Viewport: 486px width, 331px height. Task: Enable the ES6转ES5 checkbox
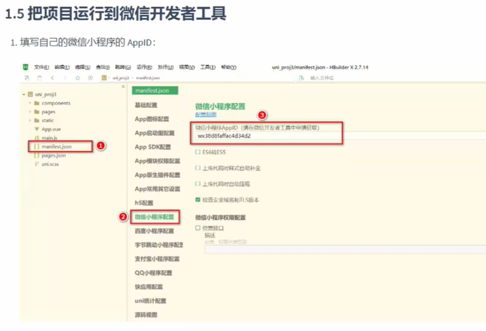point(197,152)
